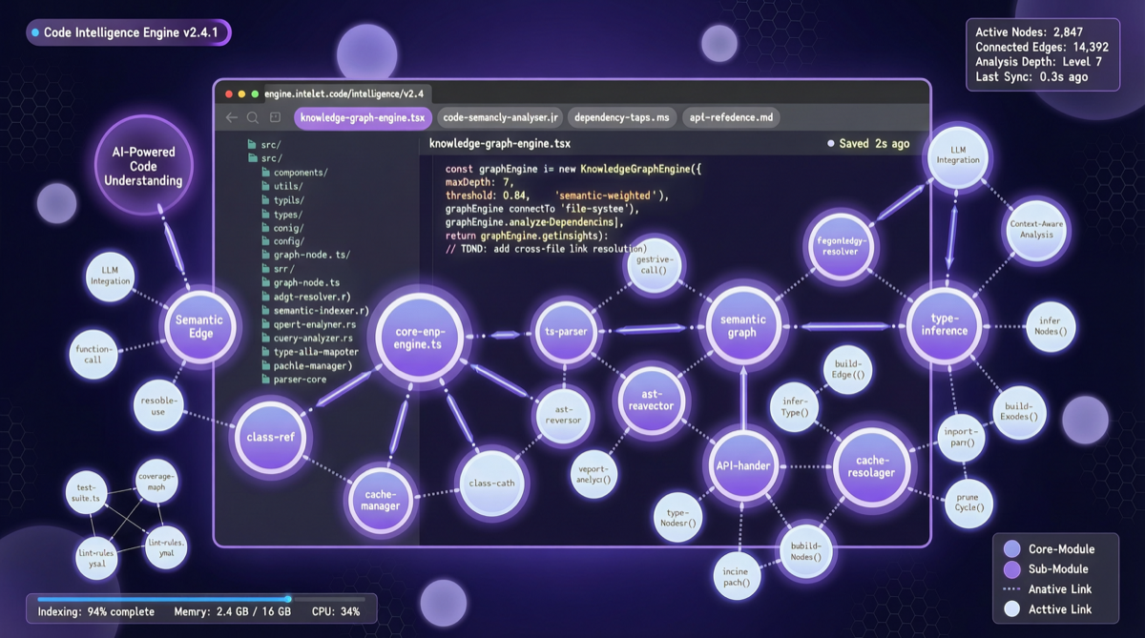1145x638 pixels.
Task: Click the engine.intelet.code address bar
Action: pos(343,93)
